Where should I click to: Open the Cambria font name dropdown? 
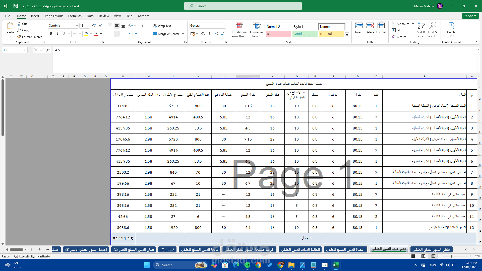[77, 26]
